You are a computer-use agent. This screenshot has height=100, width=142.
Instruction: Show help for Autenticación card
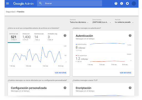[130, 35]
